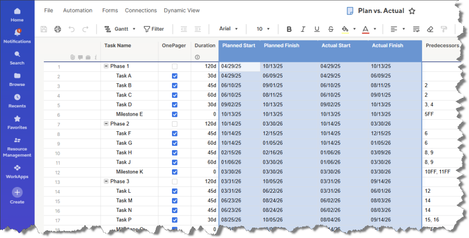This screenshot has height=238, width=469.
Task: Open the Arial font dropdown
Action: (x=229, y=29)
